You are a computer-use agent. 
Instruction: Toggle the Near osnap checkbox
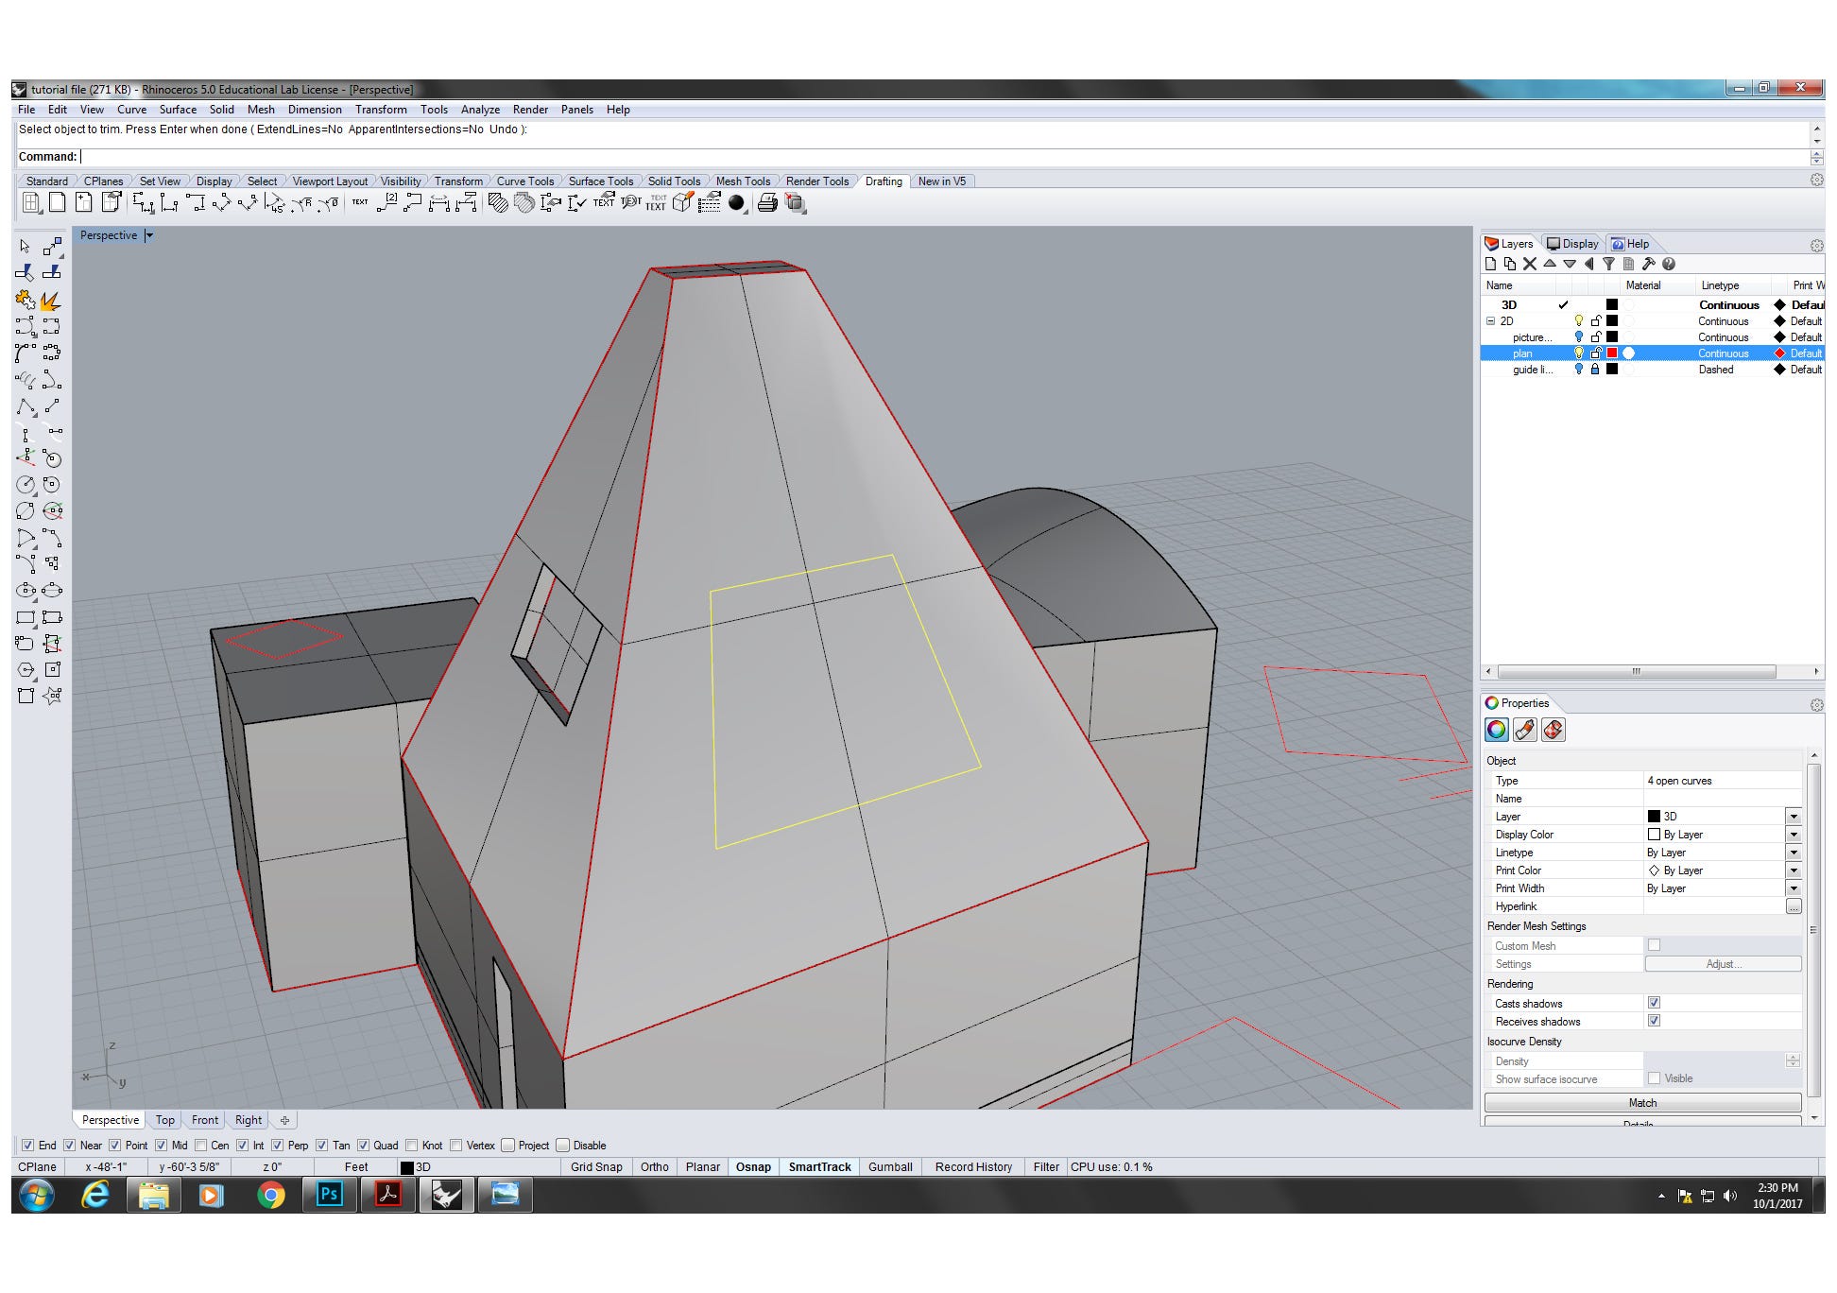click(x=69, y=1146)
